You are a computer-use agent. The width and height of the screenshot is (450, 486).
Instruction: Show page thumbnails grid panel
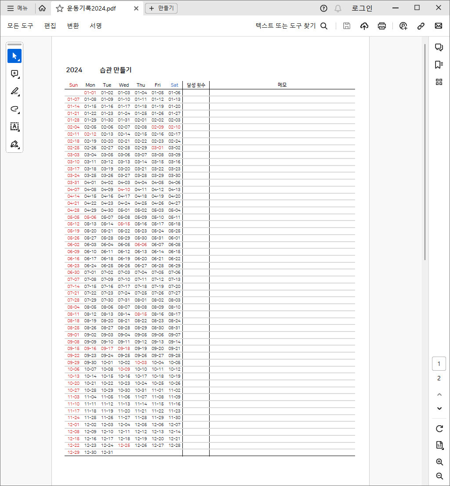pos(439,82)
